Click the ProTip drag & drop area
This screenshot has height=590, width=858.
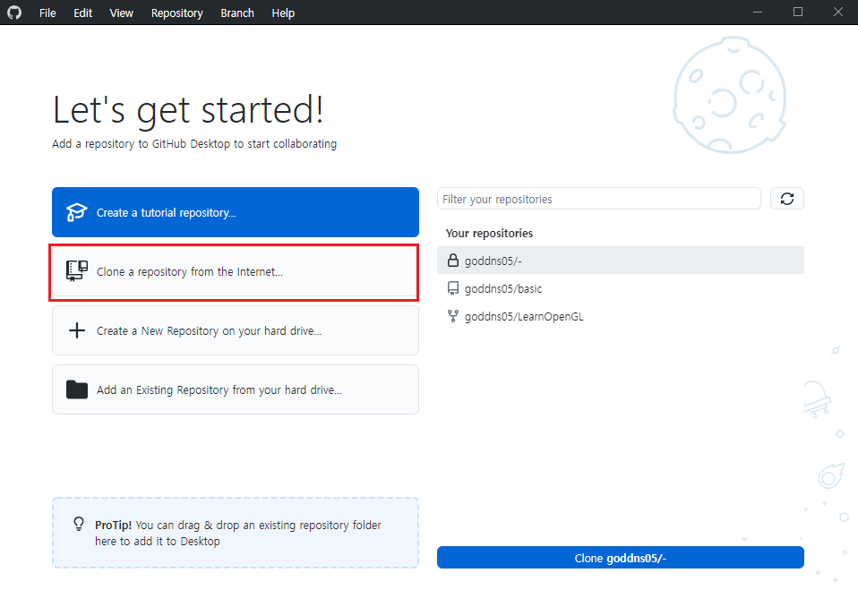[x=236, y=533]
